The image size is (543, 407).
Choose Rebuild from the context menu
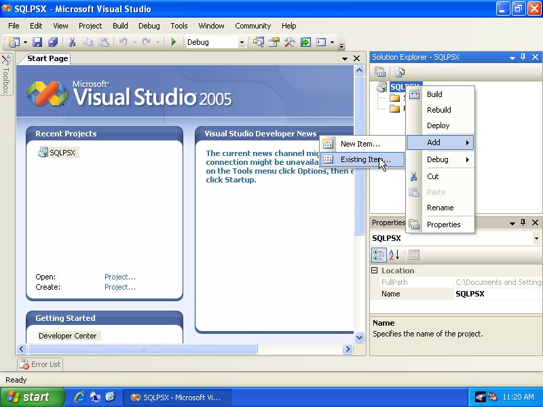(x=438, y=110)
